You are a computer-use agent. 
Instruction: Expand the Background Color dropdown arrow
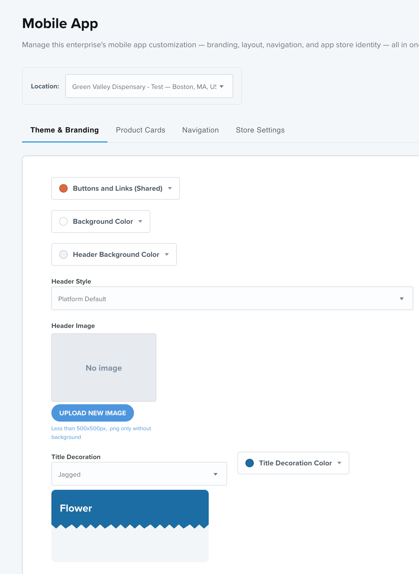point(140,221)
